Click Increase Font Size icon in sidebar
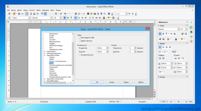Image resolution: width=201 pixels, height=111 pixels. click(182, 34)
